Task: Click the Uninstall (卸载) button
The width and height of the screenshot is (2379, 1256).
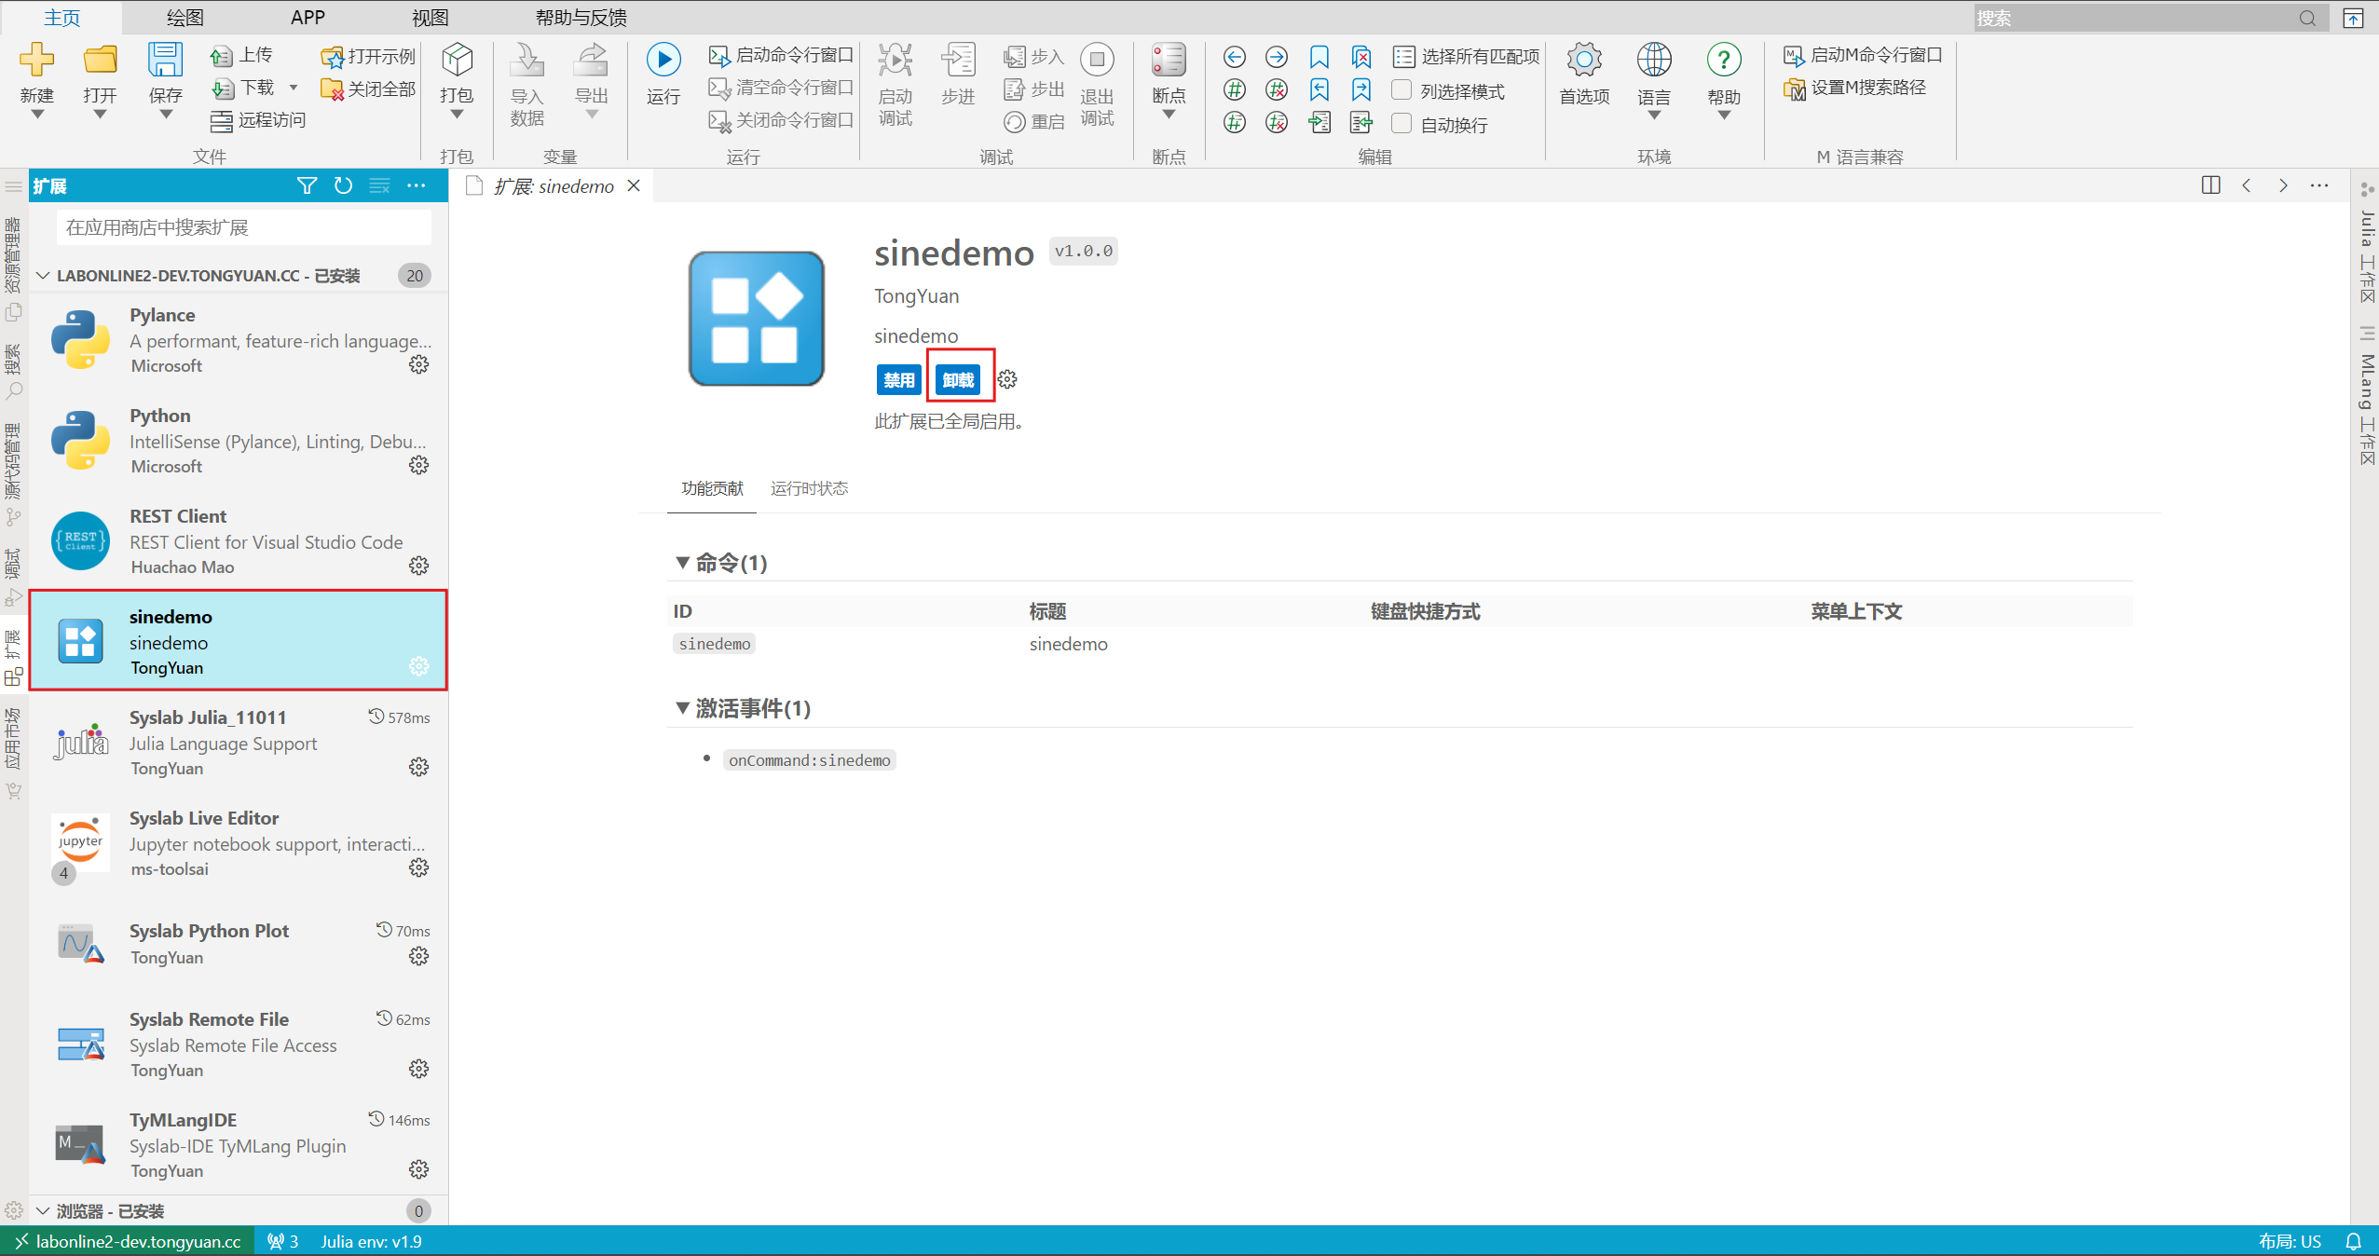Action: [958, 379]
